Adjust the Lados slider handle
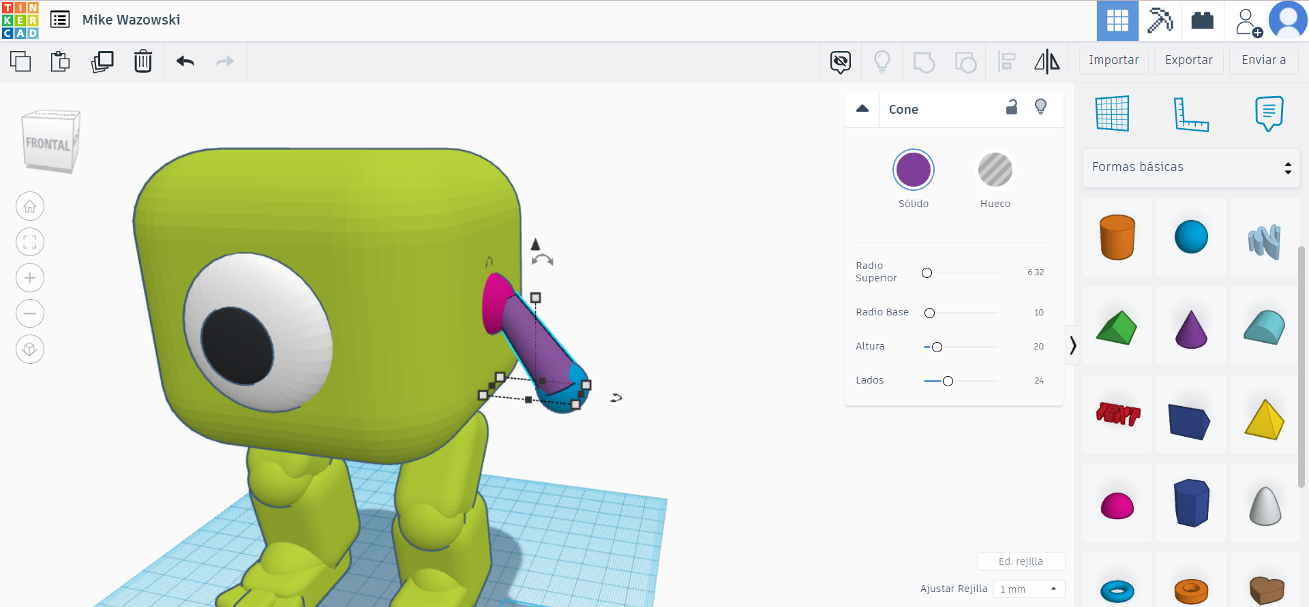This screenshot has width=1309, height=607. pos(948,382)
